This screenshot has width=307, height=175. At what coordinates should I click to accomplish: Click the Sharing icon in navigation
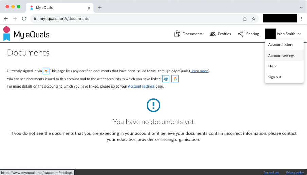tap(241, 34)
